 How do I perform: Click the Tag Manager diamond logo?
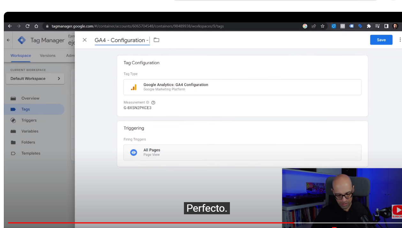point(22,40)
